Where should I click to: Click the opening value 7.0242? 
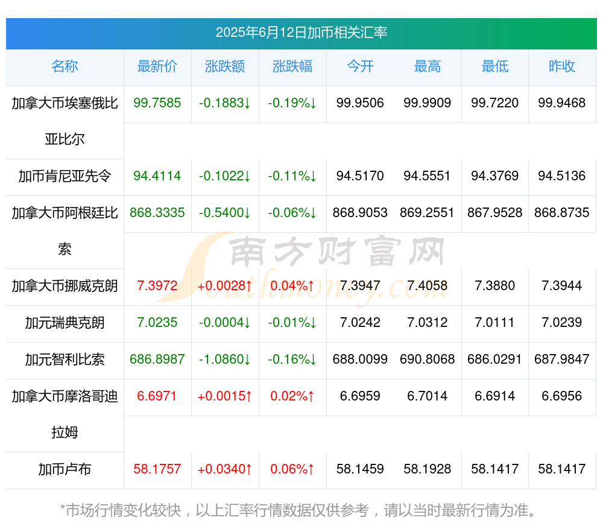[360, 322]
